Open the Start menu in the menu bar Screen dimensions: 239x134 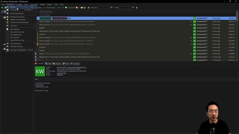coord(3,4)
